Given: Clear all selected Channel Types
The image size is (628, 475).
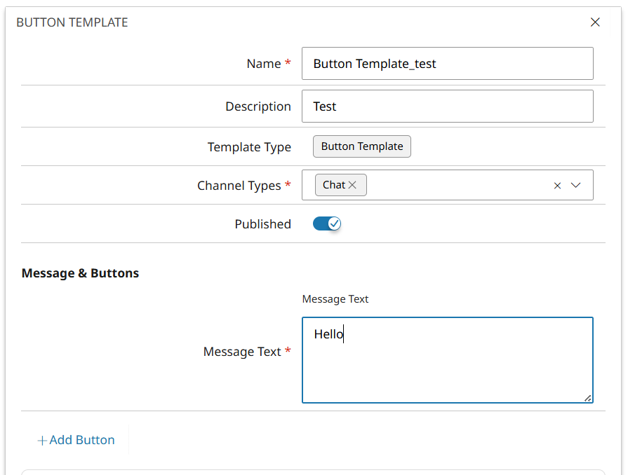Looking at the screenshot, I should (557, 186).
